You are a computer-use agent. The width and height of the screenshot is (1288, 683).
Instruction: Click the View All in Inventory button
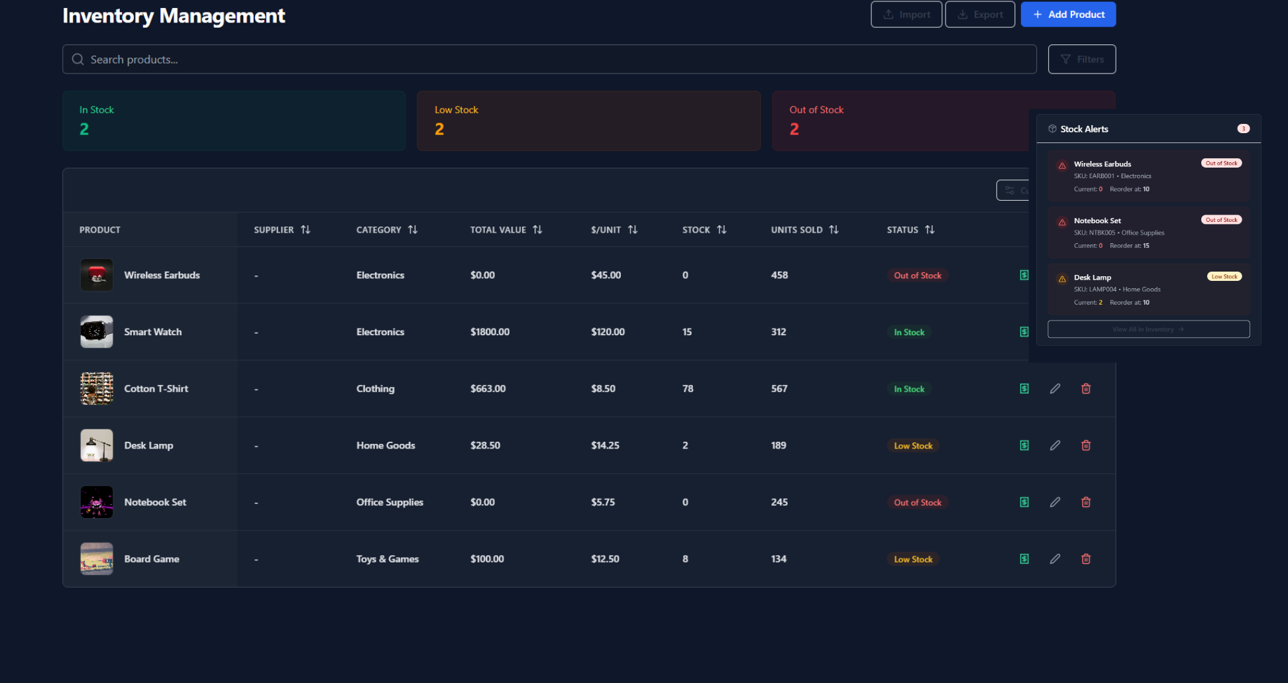click(1148, 329)
